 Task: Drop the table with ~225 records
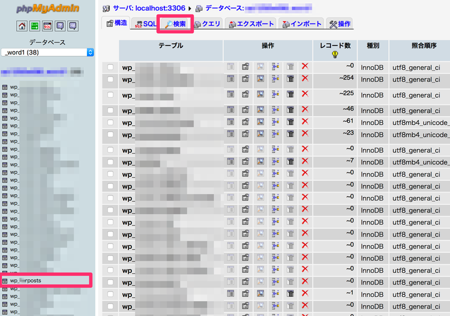coord(305,93)
